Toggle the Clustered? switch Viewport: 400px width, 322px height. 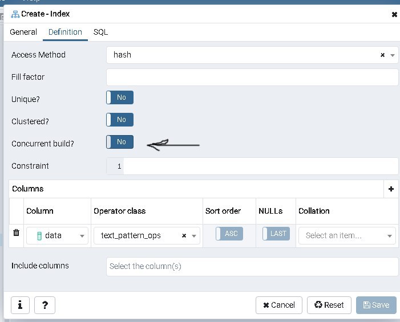pos(120,120)
